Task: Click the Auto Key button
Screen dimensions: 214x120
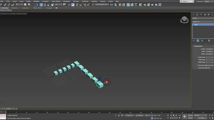Action: pos(190,115)
